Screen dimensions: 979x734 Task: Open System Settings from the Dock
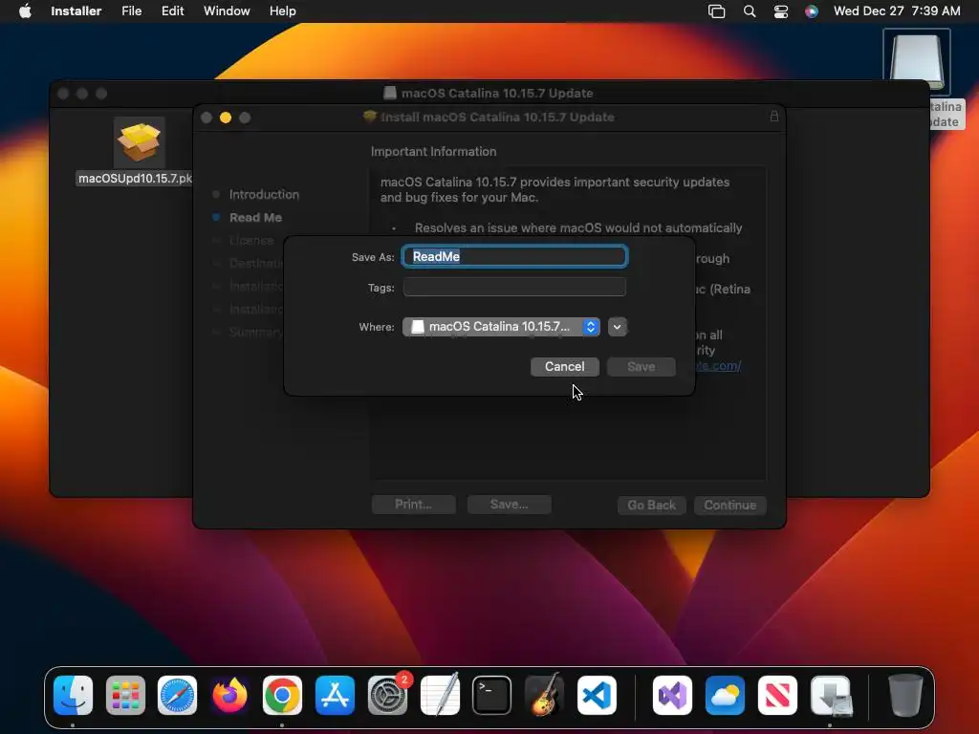point(387,695)
